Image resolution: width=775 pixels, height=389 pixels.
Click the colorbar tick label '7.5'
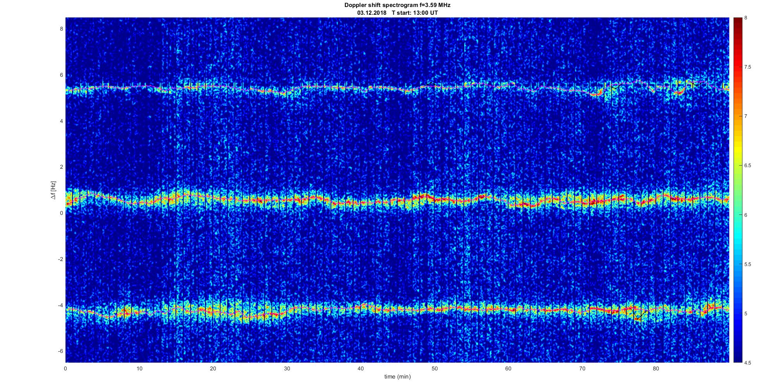click(748, 67)
